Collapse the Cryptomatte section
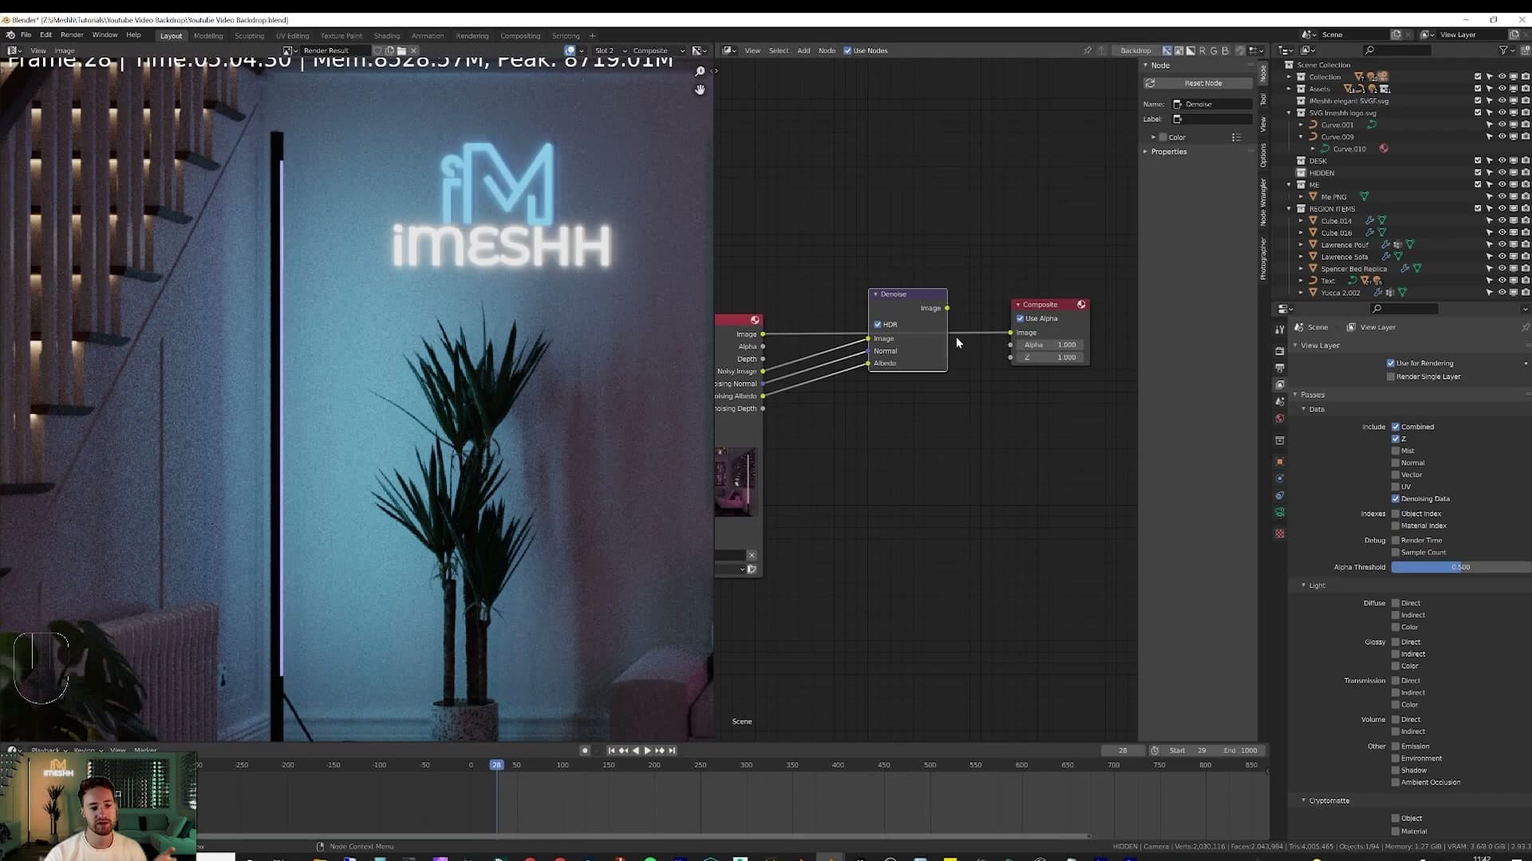 pyautogui.click(x=1304, y=800)
